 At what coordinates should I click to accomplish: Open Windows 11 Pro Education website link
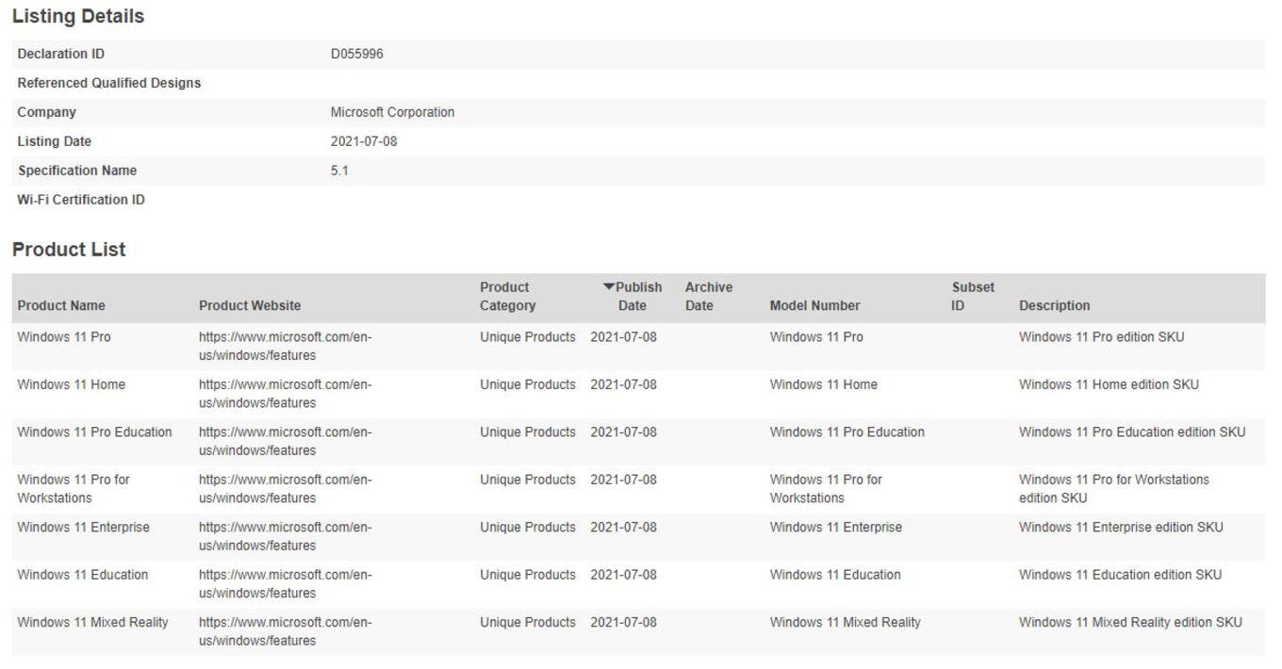[286, 441]
